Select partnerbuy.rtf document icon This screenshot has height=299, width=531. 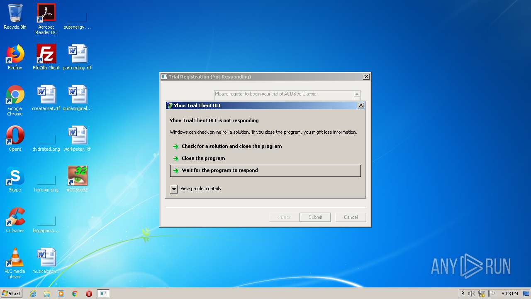click(77, 57)
